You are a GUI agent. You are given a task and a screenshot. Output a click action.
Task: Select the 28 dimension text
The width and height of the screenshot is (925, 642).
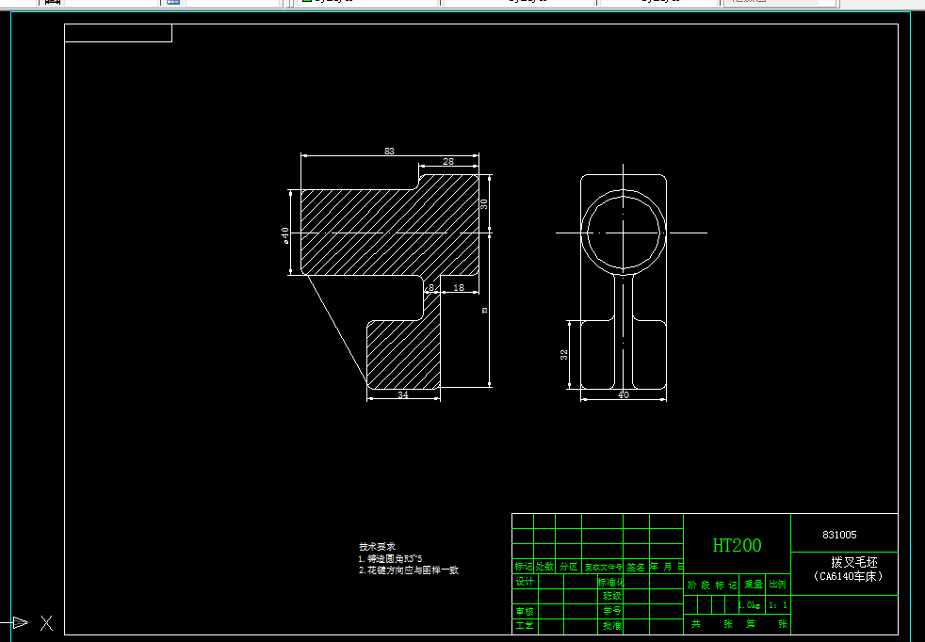point(448,162)
